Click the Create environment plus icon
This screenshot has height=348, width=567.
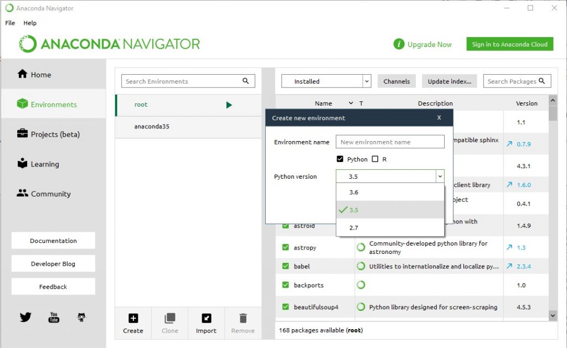(133, 318)
